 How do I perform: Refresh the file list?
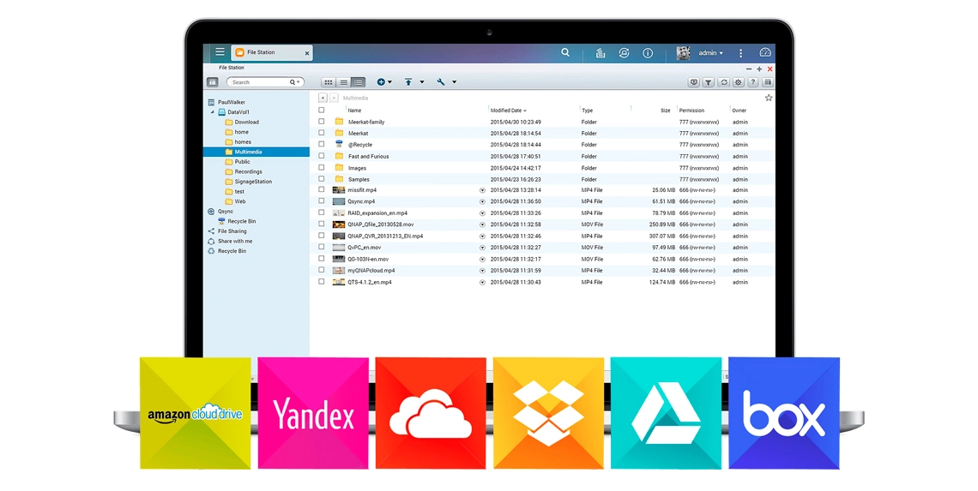(723, 82)
